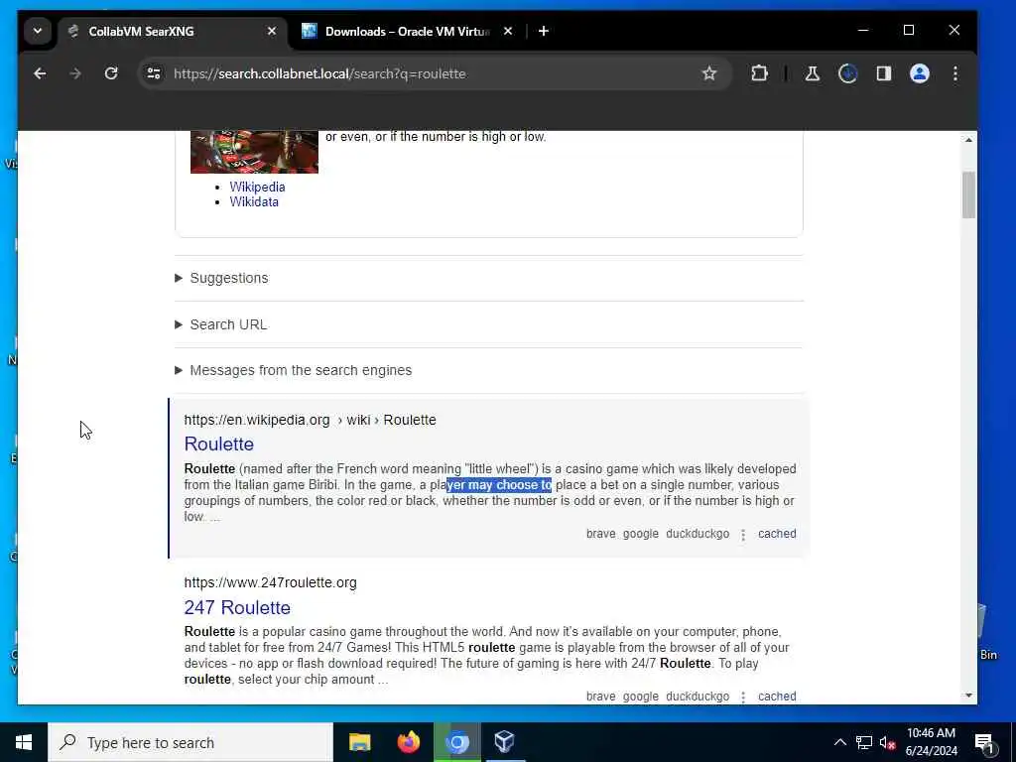
Task: Open Firefox from the taskbar
Action: pyautogui.click(x=408, y=742)
